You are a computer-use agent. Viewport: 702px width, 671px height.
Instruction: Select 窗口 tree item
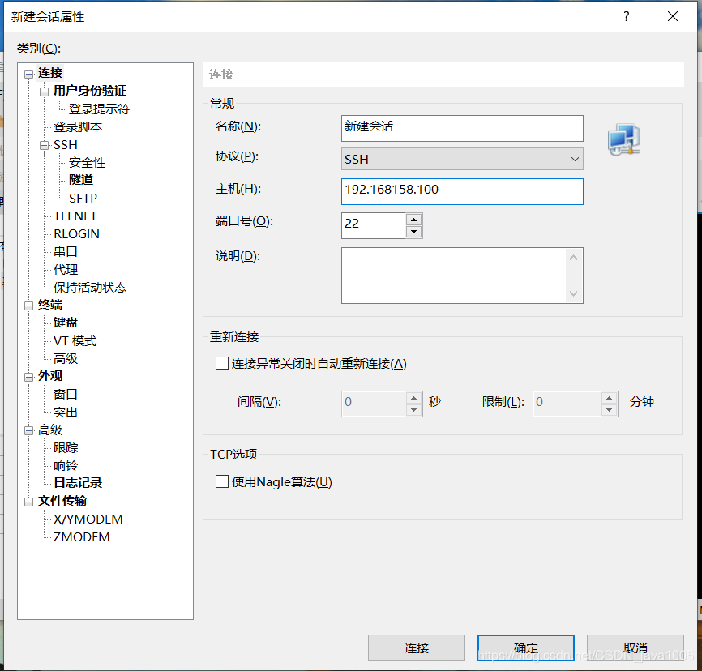pyautogui.click(x=66, y=394)
